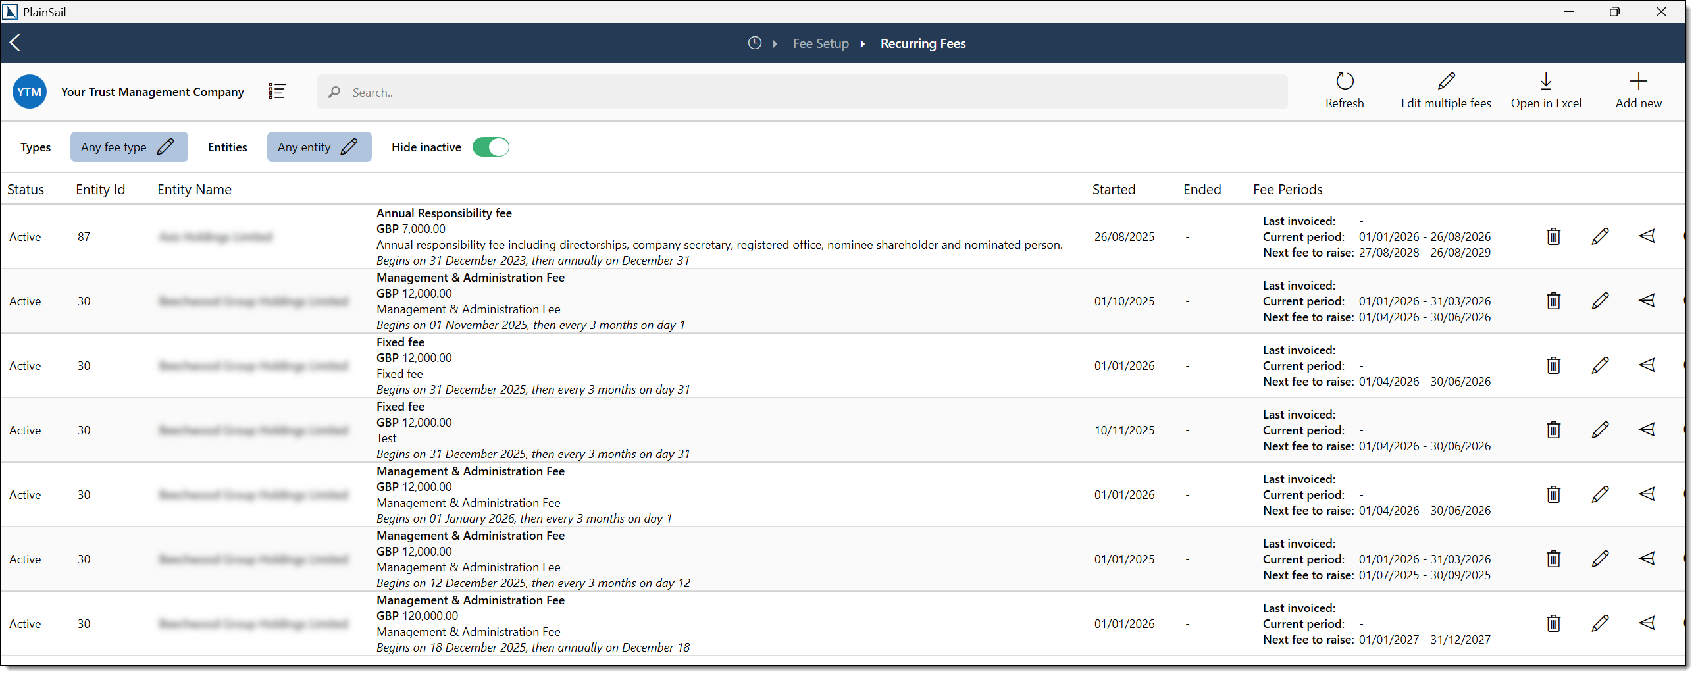Delete the Annual Responsibility fee using its trash icon
The image size is (1696, 676).
pyautogui.click(x=1553, y=236)
